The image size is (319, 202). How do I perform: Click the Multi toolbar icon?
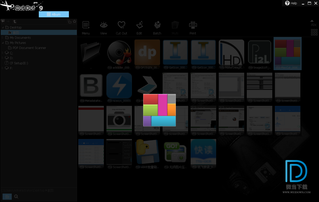pos(175,25)
